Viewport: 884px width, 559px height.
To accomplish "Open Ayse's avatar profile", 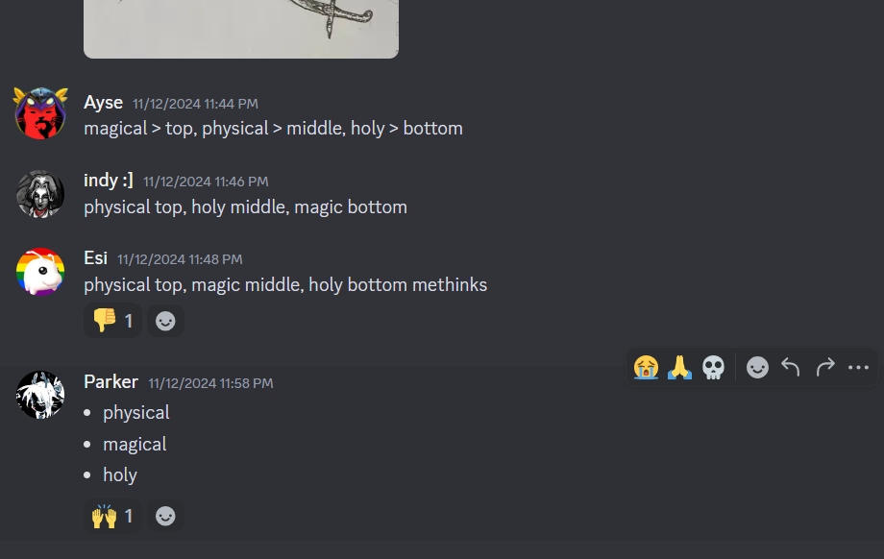I will 40,113.
